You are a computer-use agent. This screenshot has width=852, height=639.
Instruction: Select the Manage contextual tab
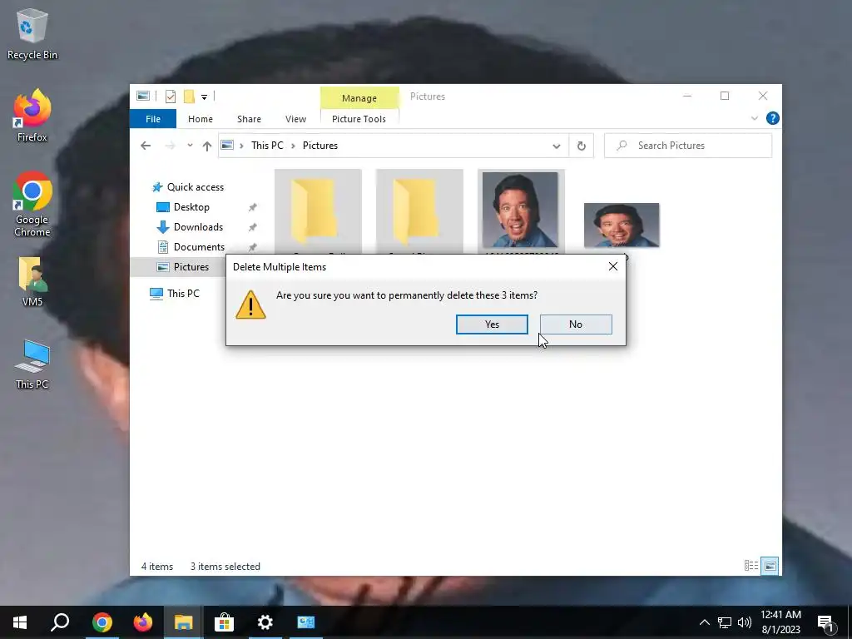pos(359,98)
